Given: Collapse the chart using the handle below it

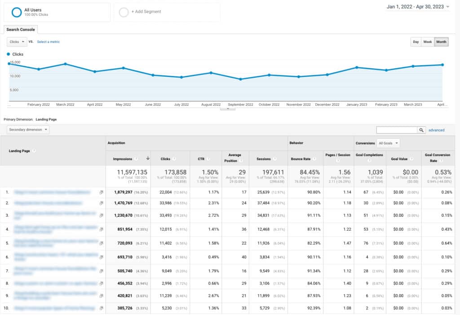Looking at the screenshot, I should (x=228, y=109).
